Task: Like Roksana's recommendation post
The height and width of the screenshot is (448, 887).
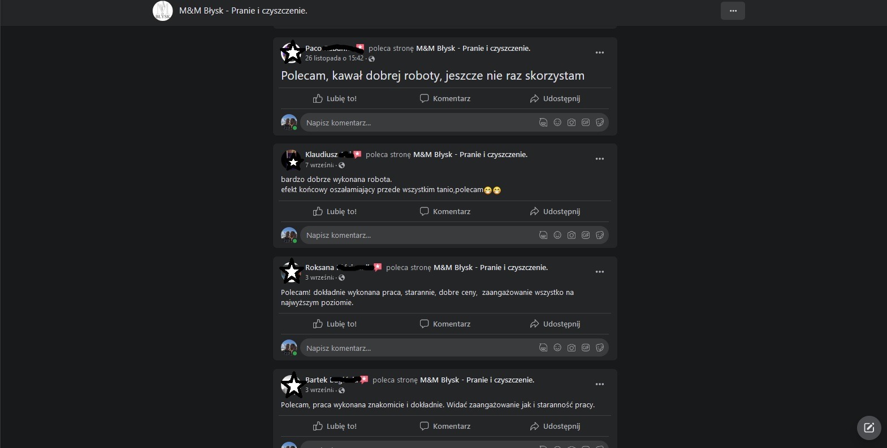Action: pos(335,324)
